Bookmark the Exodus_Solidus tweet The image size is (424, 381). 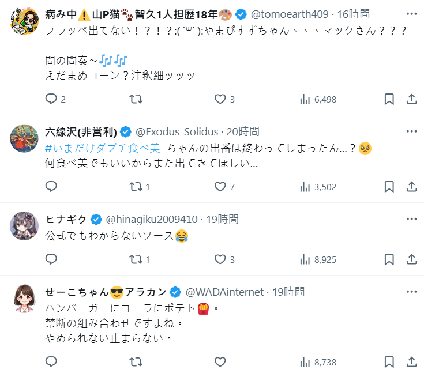pyautogui.click(x=389, y=187)
